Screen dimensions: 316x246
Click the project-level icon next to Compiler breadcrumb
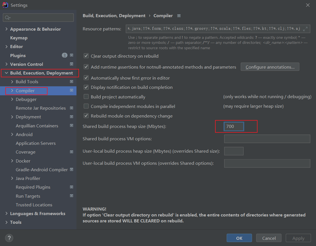(x=179, y=16)
